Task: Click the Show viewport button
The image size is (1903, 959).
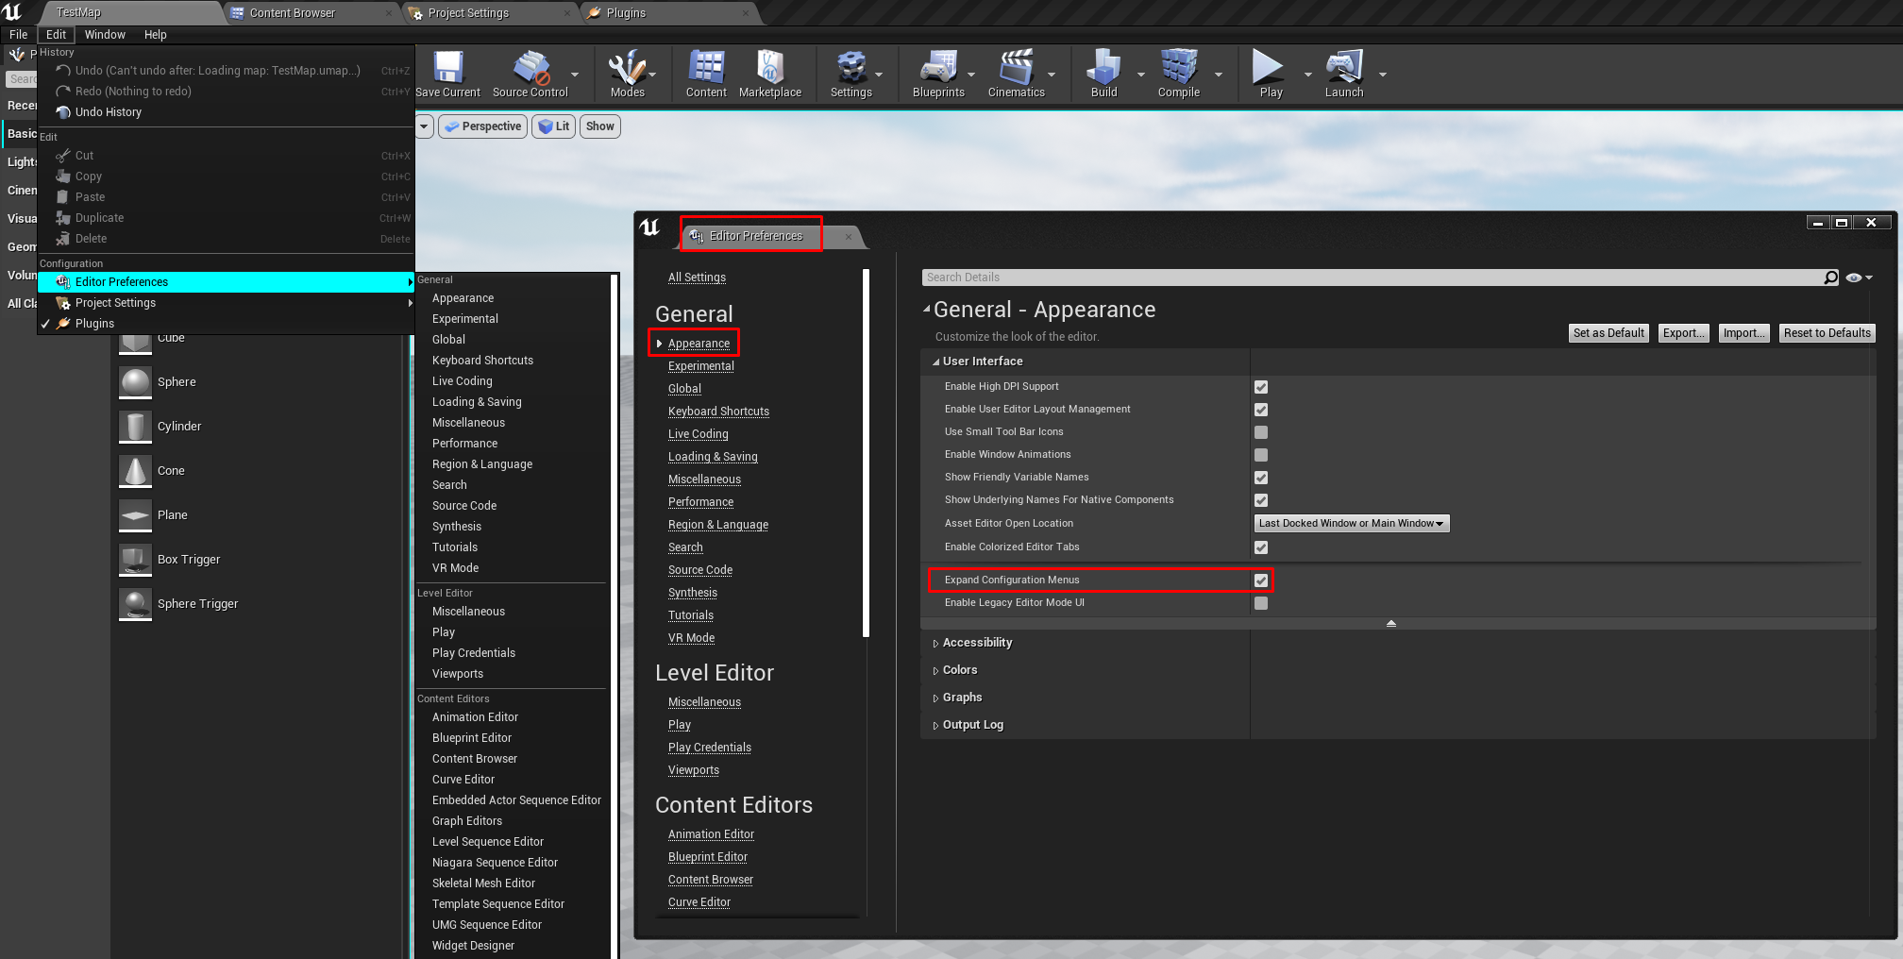Action: 599,126
